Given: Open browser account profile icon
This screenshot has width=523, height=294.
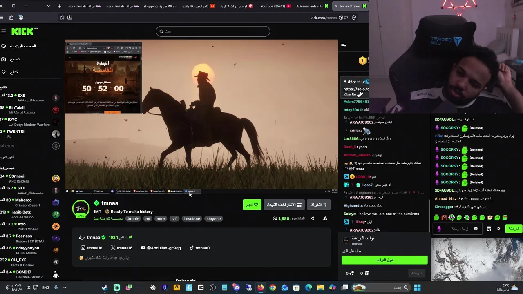Looking at the screenshot, I should pyautogui.click(x=21, y=18).
